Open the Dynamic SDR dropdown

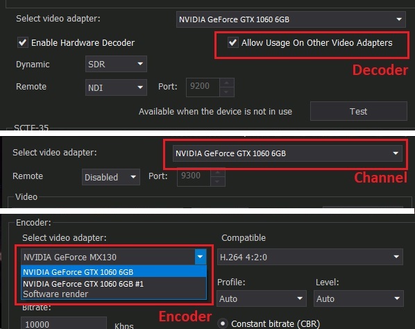116,64
